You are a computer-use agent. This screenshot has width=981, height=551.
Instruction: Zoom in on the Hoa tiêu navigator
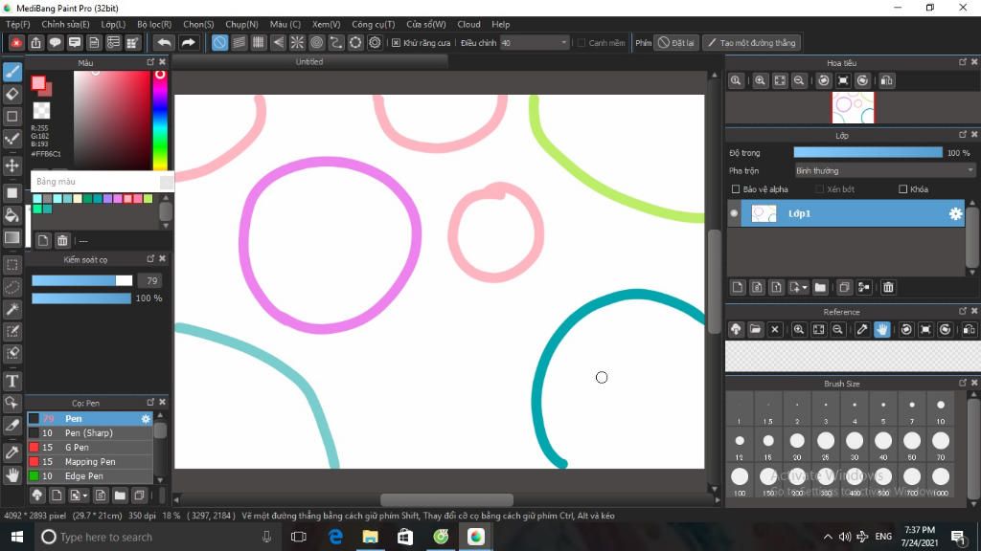[760, 80]
